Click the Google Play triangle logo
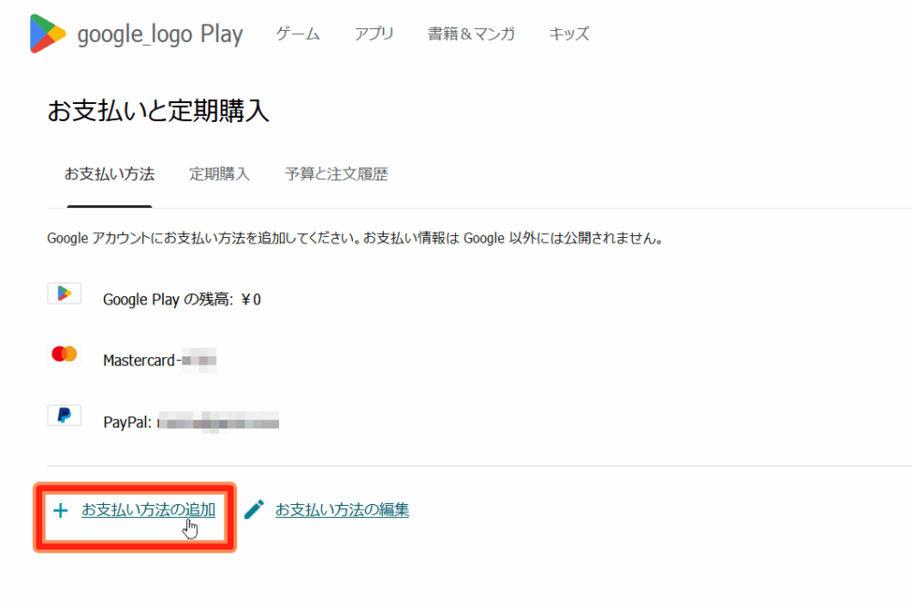 pyautogui.click(x=47, y=34)
